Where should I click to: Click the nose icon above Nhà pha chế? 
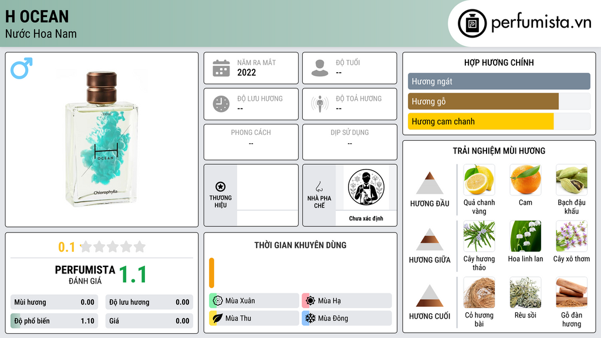point(319,187)
